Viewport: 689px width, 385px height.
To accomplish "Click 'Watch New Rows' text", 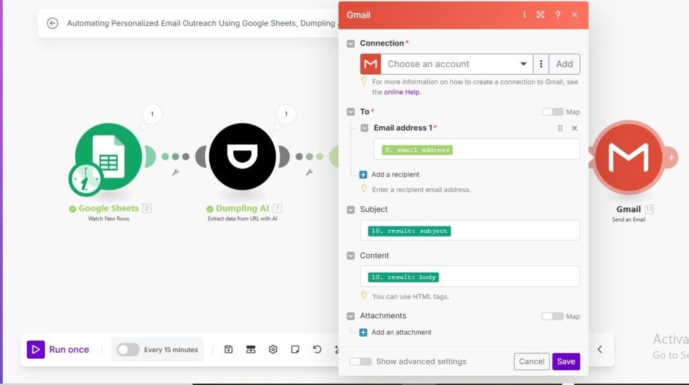I will [x=108, y=218].
